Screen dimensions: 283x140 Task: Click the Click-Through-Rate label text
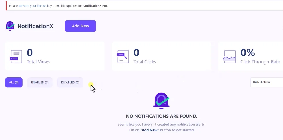point(260,62)
